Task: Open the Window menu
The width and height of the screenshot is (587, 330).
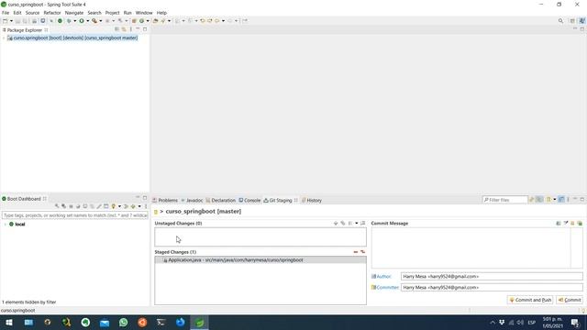Action: coord(144,13)
